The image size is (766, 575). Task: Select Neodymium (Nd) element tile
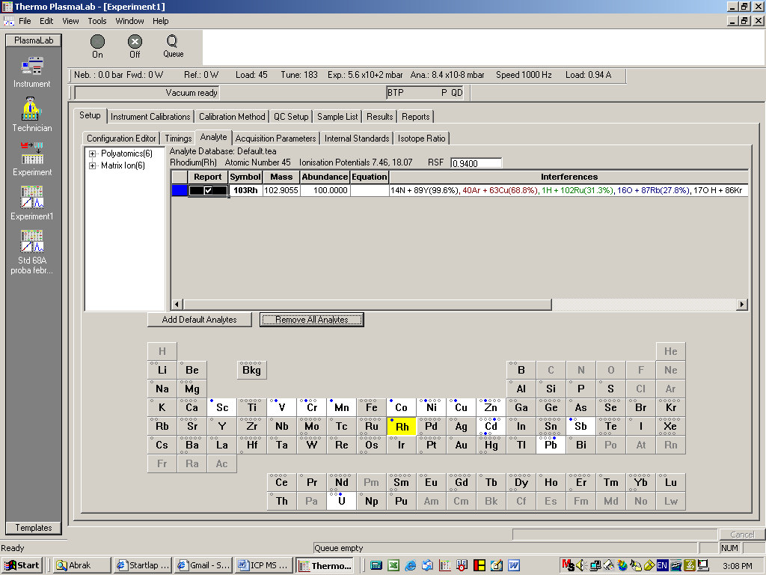click(341, 483)
